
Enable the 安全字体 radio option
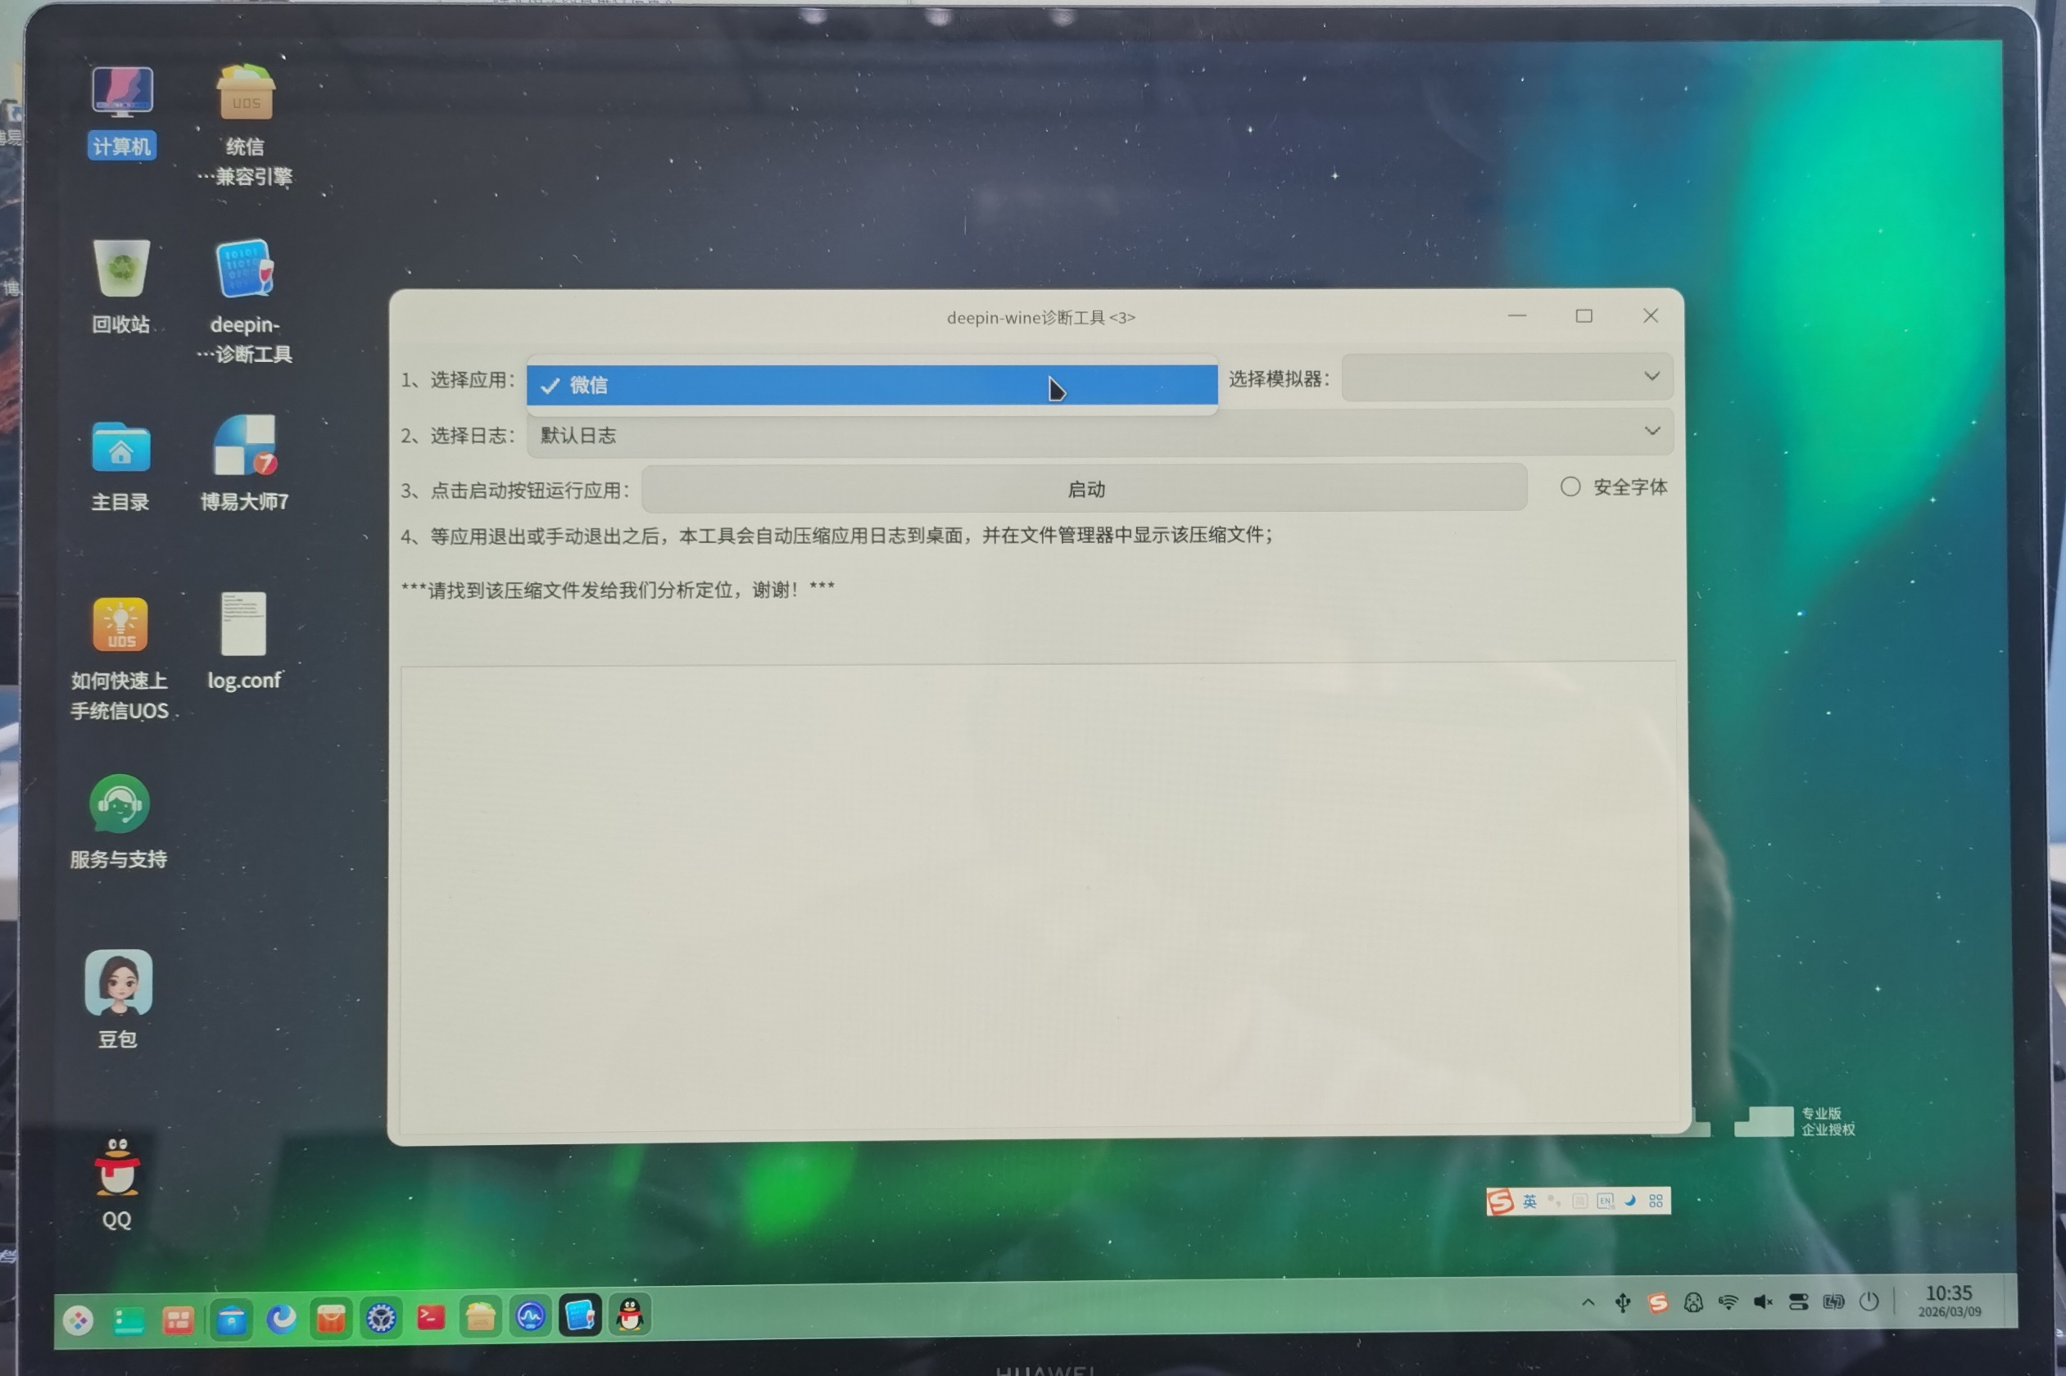coord(1570,487)
